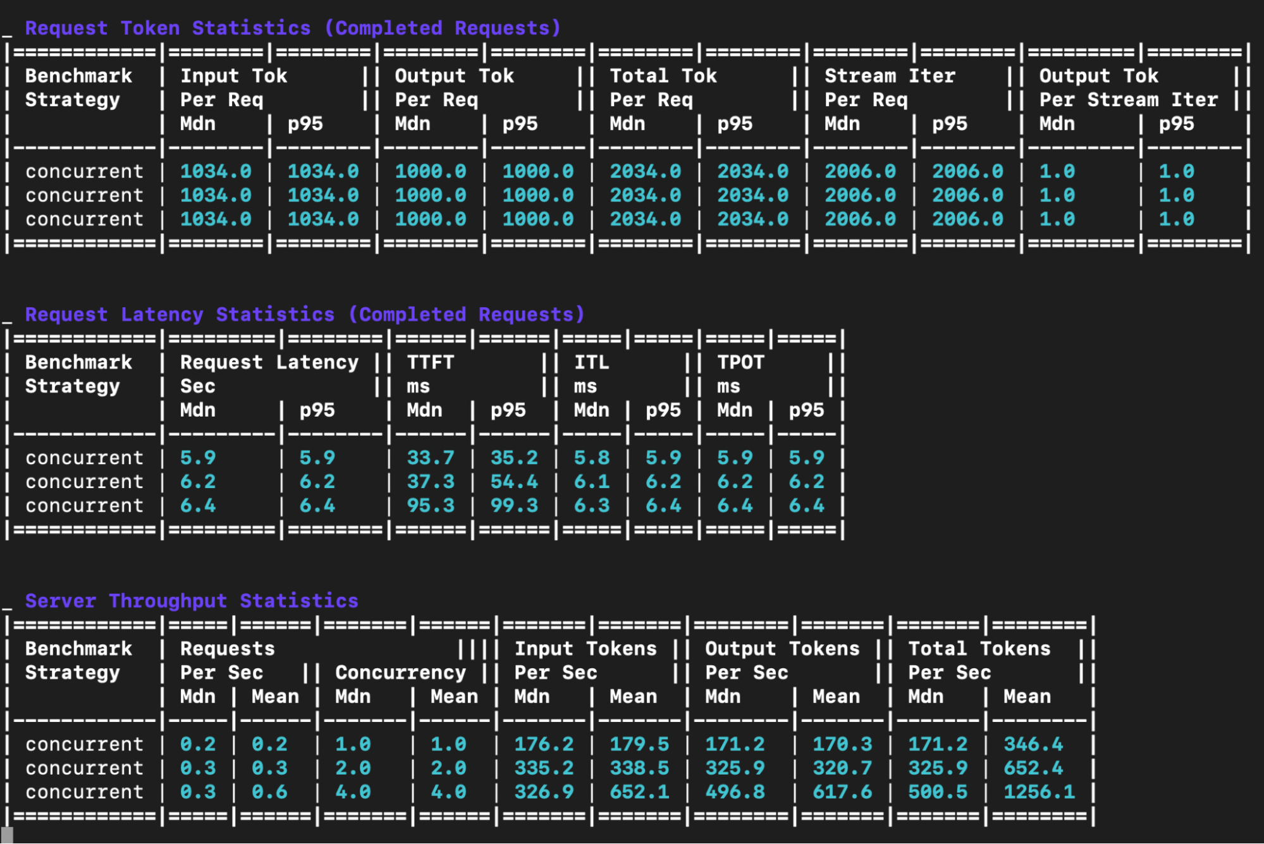Click the TPOT column header

click(740, 363)
